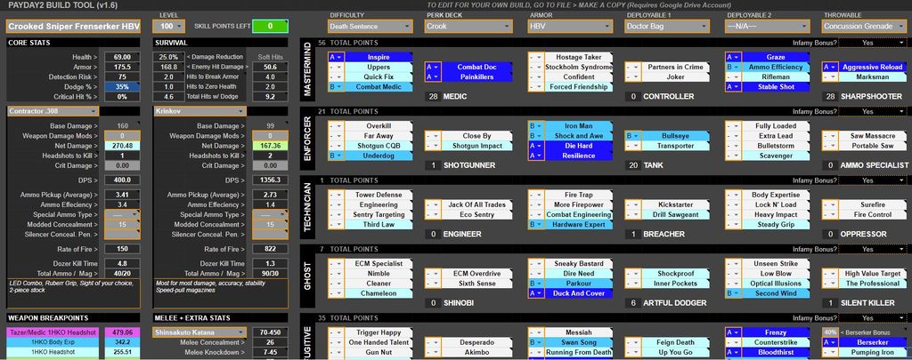Open Mastermind Infamy Bonus Yes dropdown
The image size is (912, 360).
pos(874,43)
